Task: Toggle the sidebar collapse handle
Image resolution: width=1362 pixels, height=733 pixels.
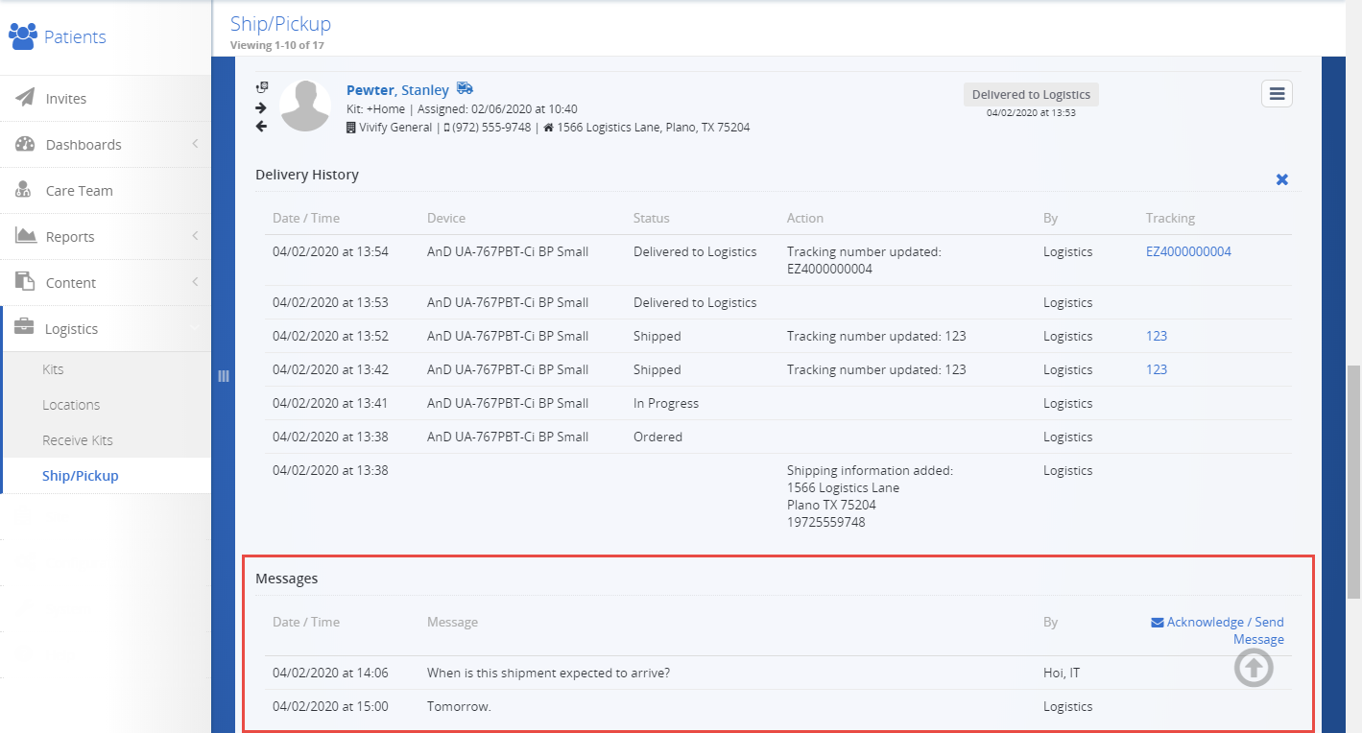Action: click(x=224, y=376)
